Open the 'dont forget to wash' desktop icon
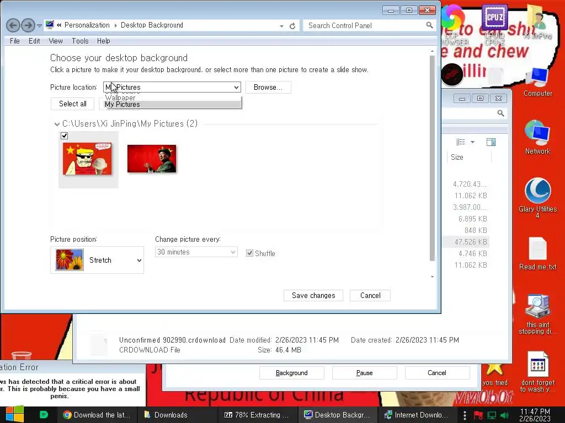The height and width of the screenshot is (423, 565). (x=537, y=372)
